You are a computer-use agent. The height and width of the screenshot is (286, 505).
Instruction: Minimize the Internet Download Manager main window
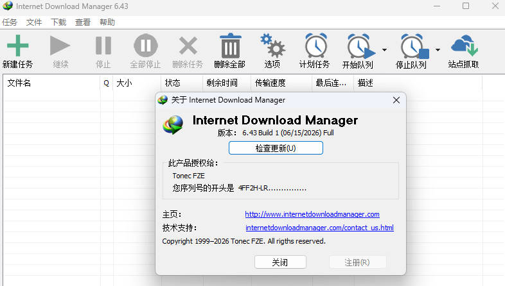point(437,6)
